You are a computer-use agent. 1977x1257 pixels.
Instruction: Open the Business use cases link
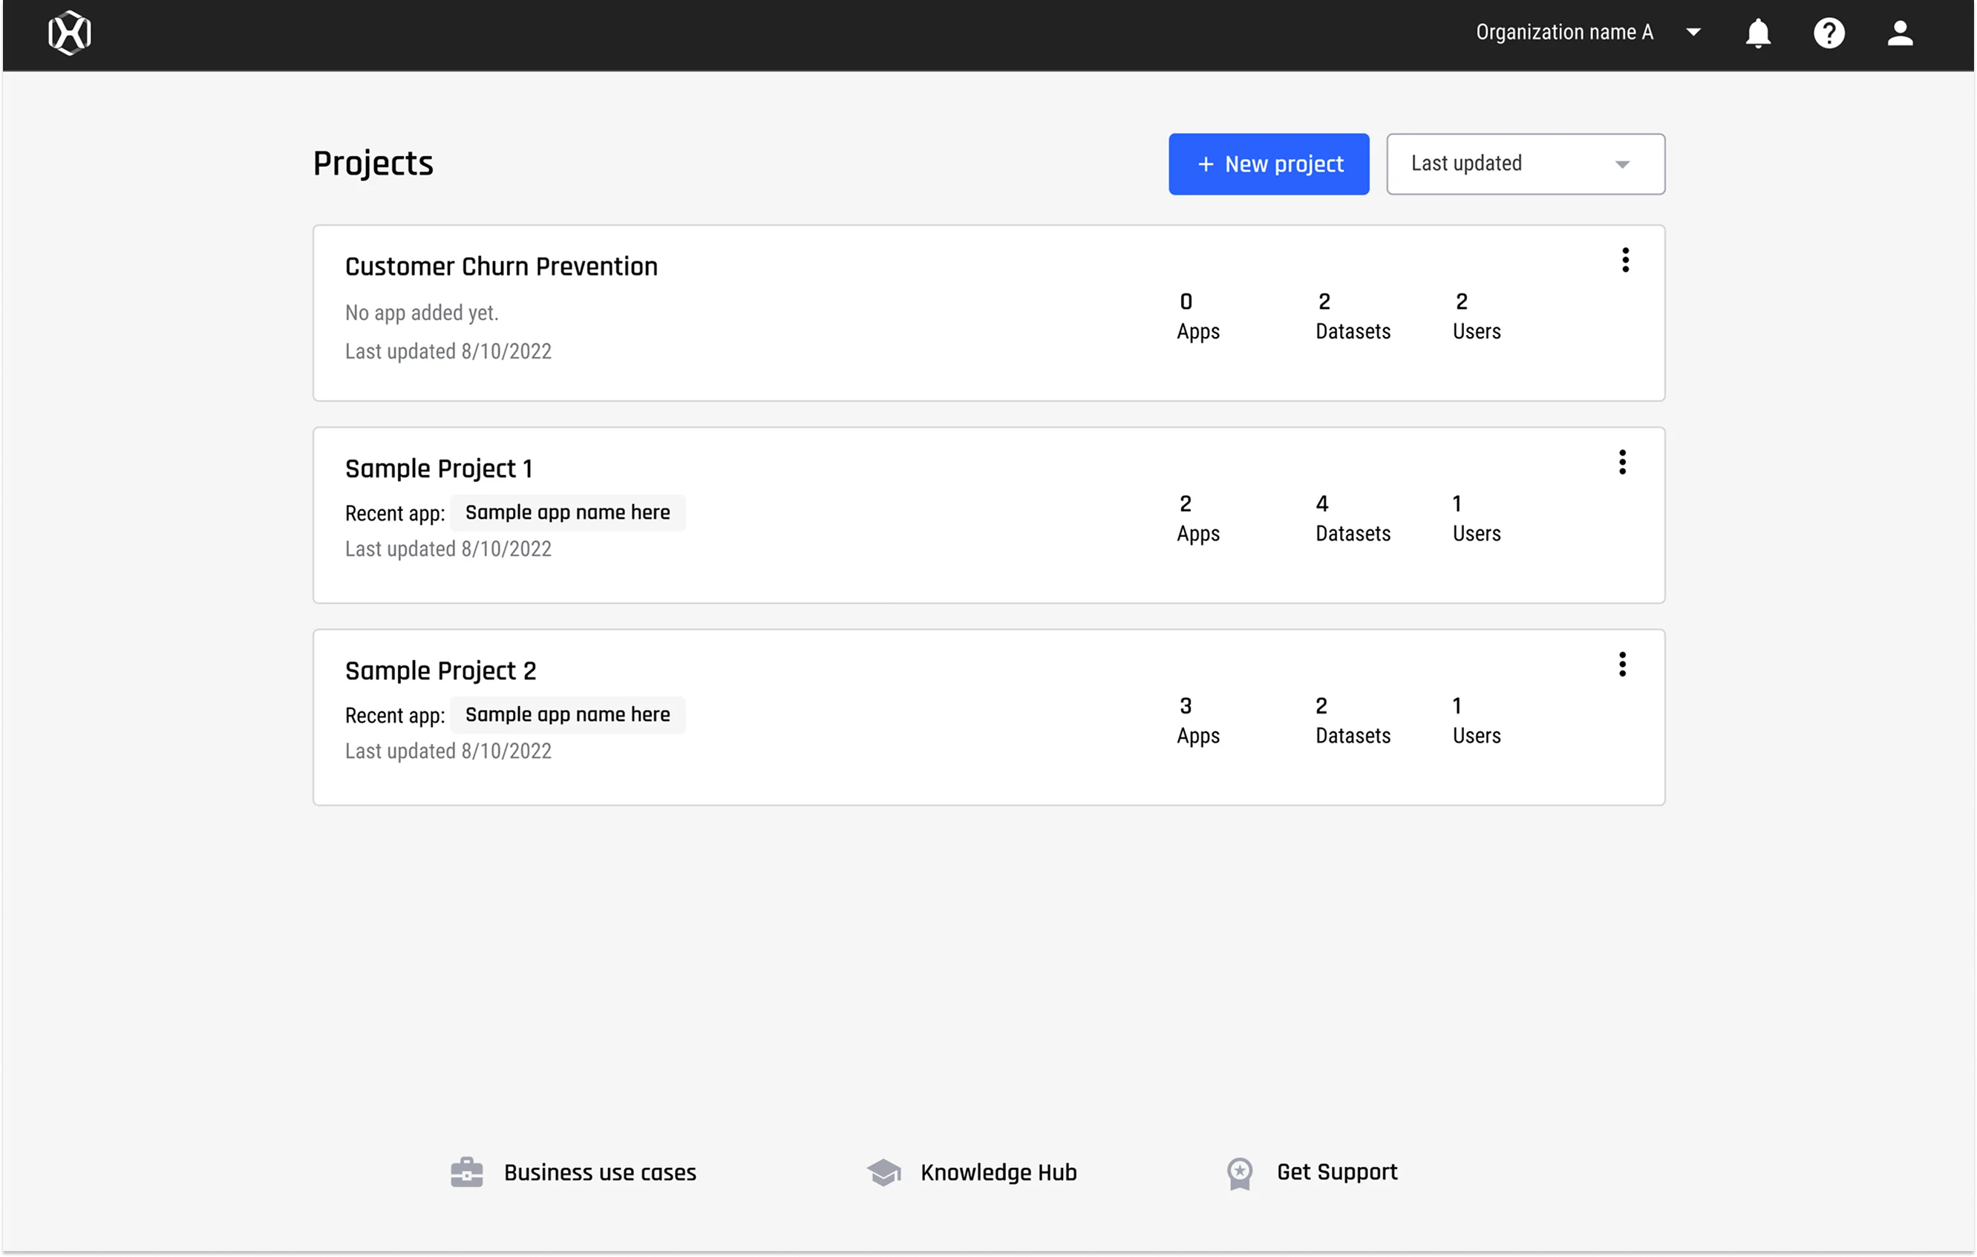[x=599, y=1172]
